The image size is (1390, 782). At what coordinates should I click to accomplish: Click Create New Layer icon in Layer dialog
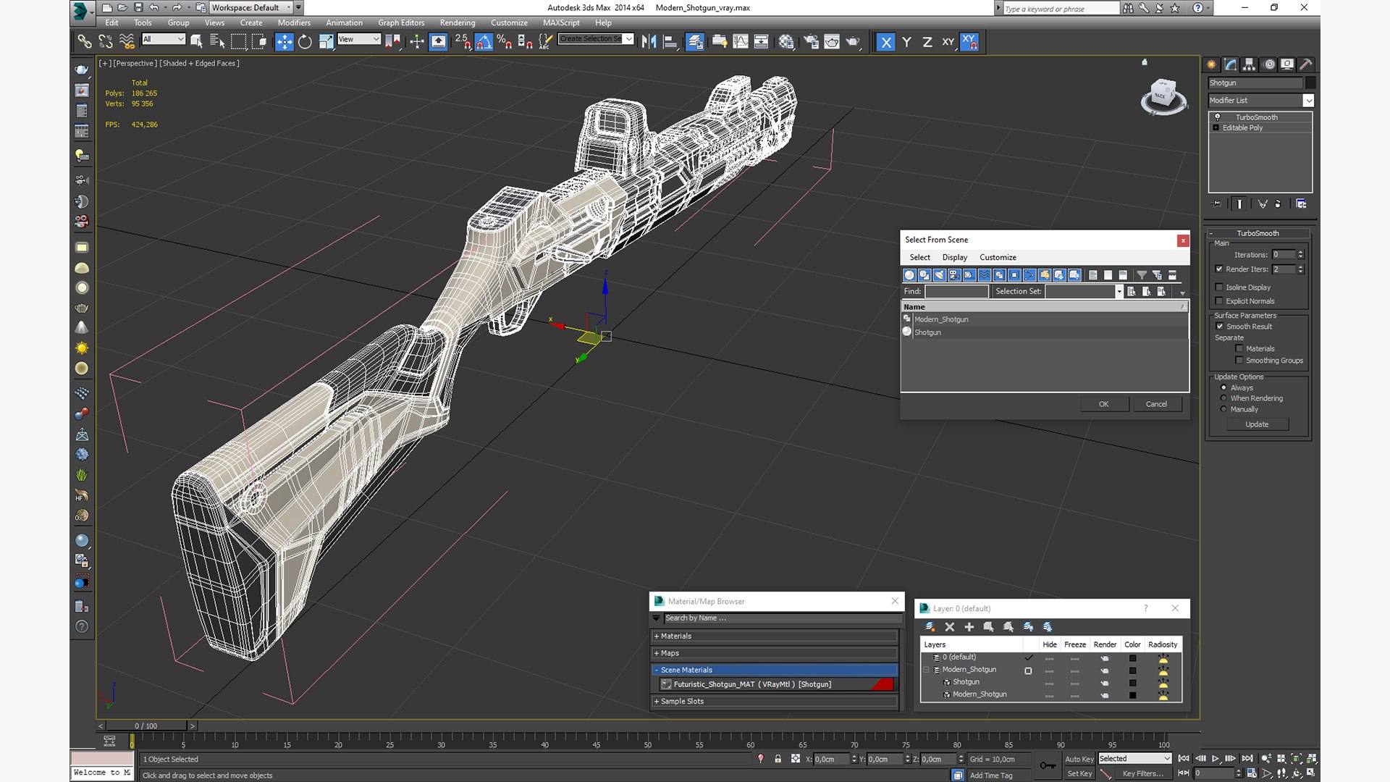pyautogui.click(x=930, y=627)
